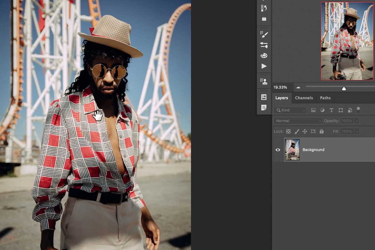Filter for pixel layers with image icon
The height and width of the screenshot is (250, 375).
[x=313, y=110]
